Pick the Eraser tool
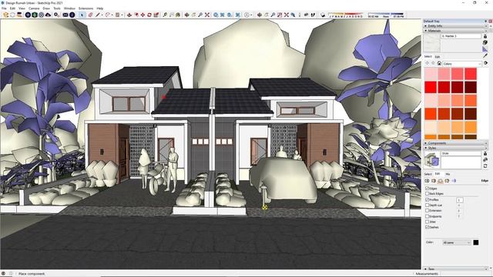This screenshot has height=277, width=493. click(x=91, y=15)
